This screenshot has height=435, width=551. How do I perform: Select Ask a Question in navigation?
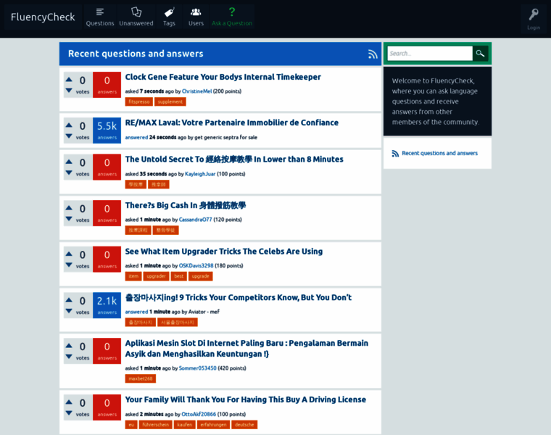coord(232,17)
